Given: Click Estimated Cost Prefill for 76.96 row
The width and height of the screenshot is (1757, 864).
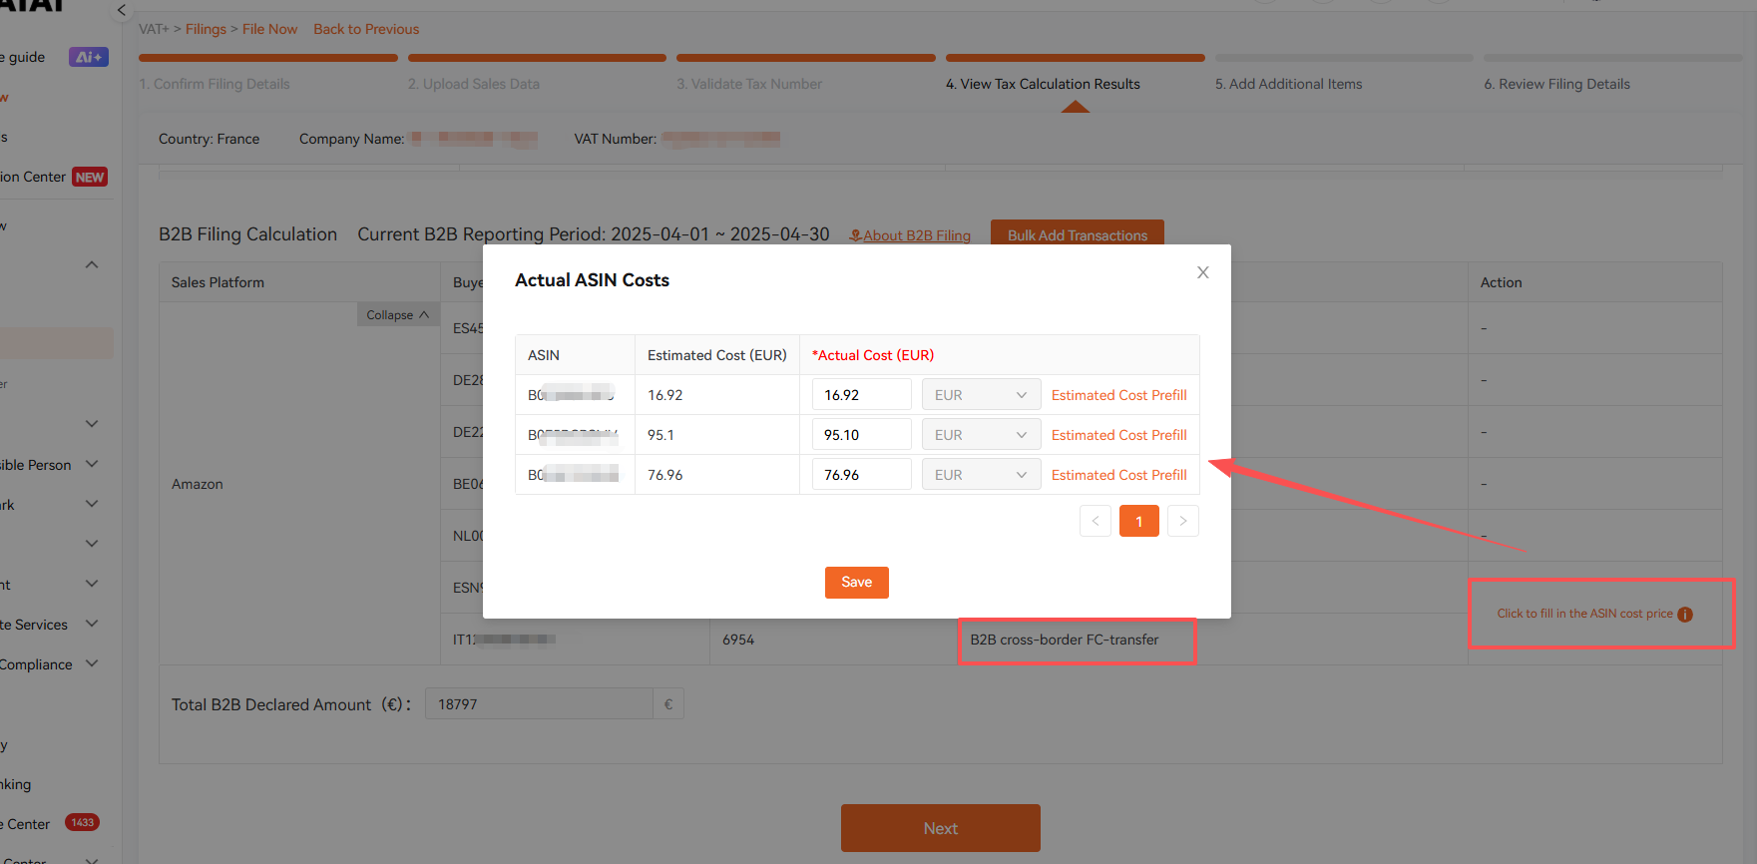Looking at the screenshot, I should pos(1118,475).
